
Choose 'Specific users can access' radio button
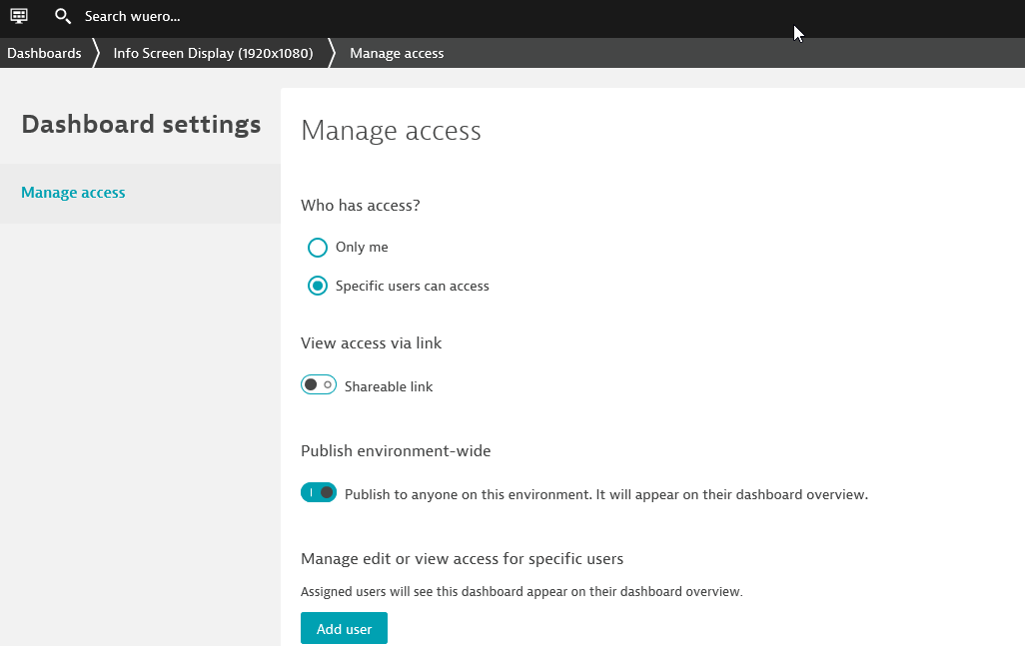[x=318, y=287]
